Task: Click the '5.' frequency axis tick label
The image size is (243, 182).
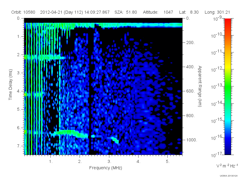Action: tap(168, 162)
